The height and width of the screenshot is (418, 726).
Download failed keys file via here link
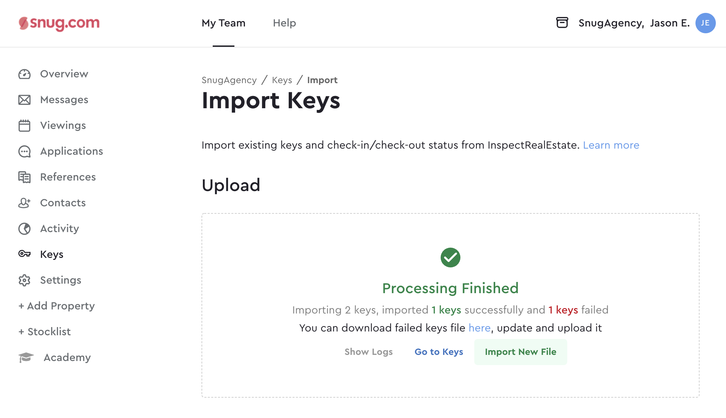(479, 328)
